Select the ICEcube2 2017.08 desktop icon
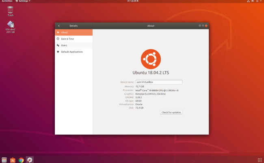The width and height of the screenshot is (264, 163). pos(10,27)
